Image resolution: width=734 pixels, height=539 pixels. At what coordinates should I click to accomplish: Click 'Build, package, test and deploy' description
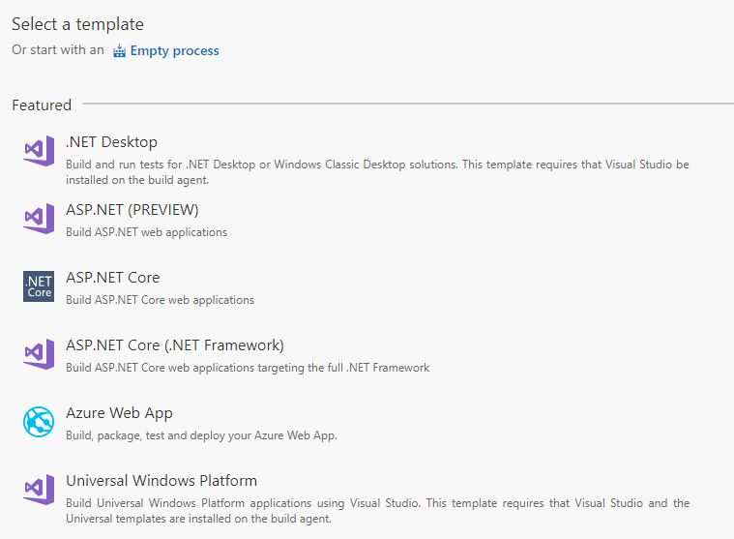tap(201, 435)
